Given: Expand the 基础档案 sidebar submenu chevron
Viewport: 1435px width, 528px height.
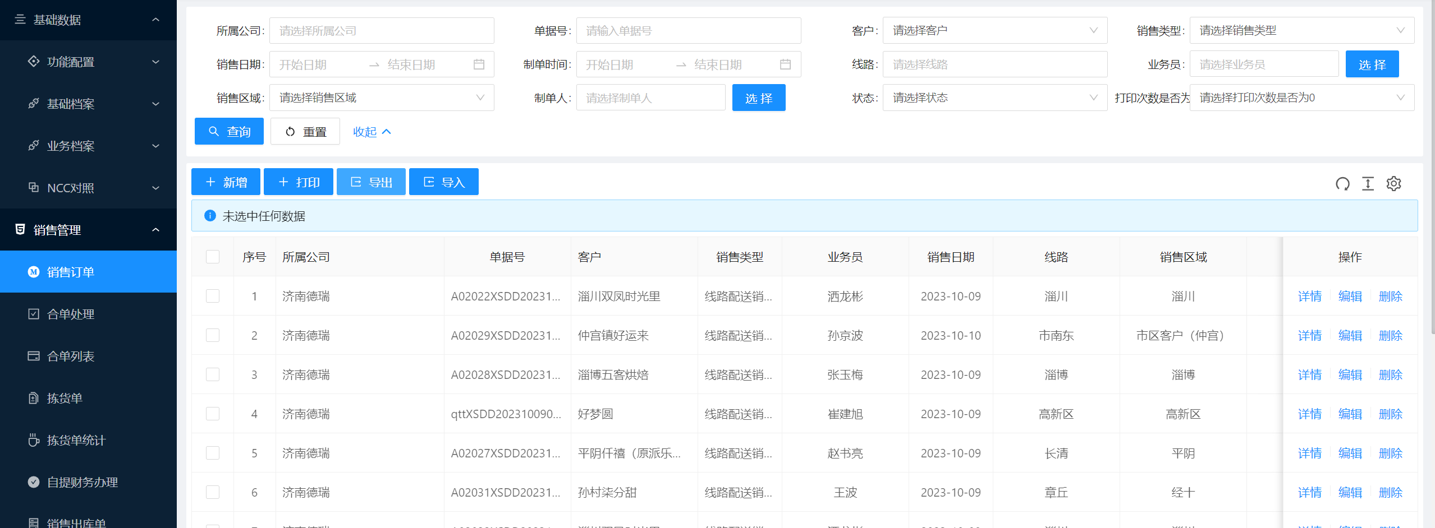Looking at the screenshot, I should [156, 104].
